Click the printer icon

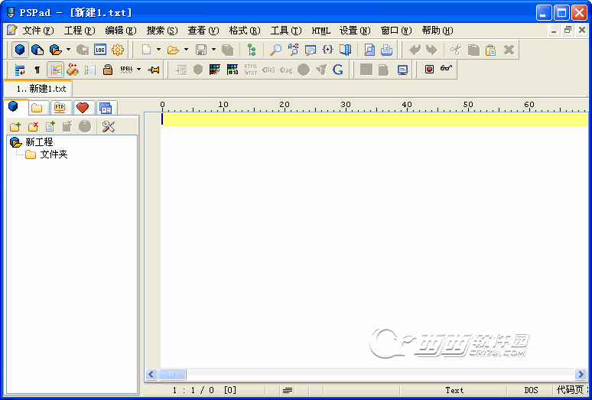pos(387,50)
